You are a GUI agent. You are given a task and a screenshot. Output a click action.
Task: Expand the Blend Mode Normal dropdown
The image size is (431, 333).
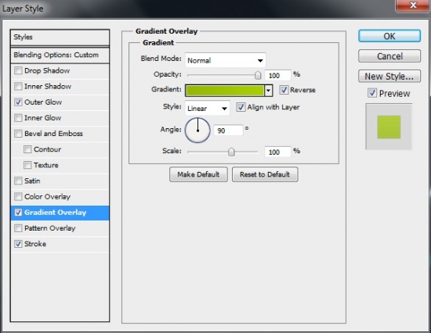click(x=226, y=60)
